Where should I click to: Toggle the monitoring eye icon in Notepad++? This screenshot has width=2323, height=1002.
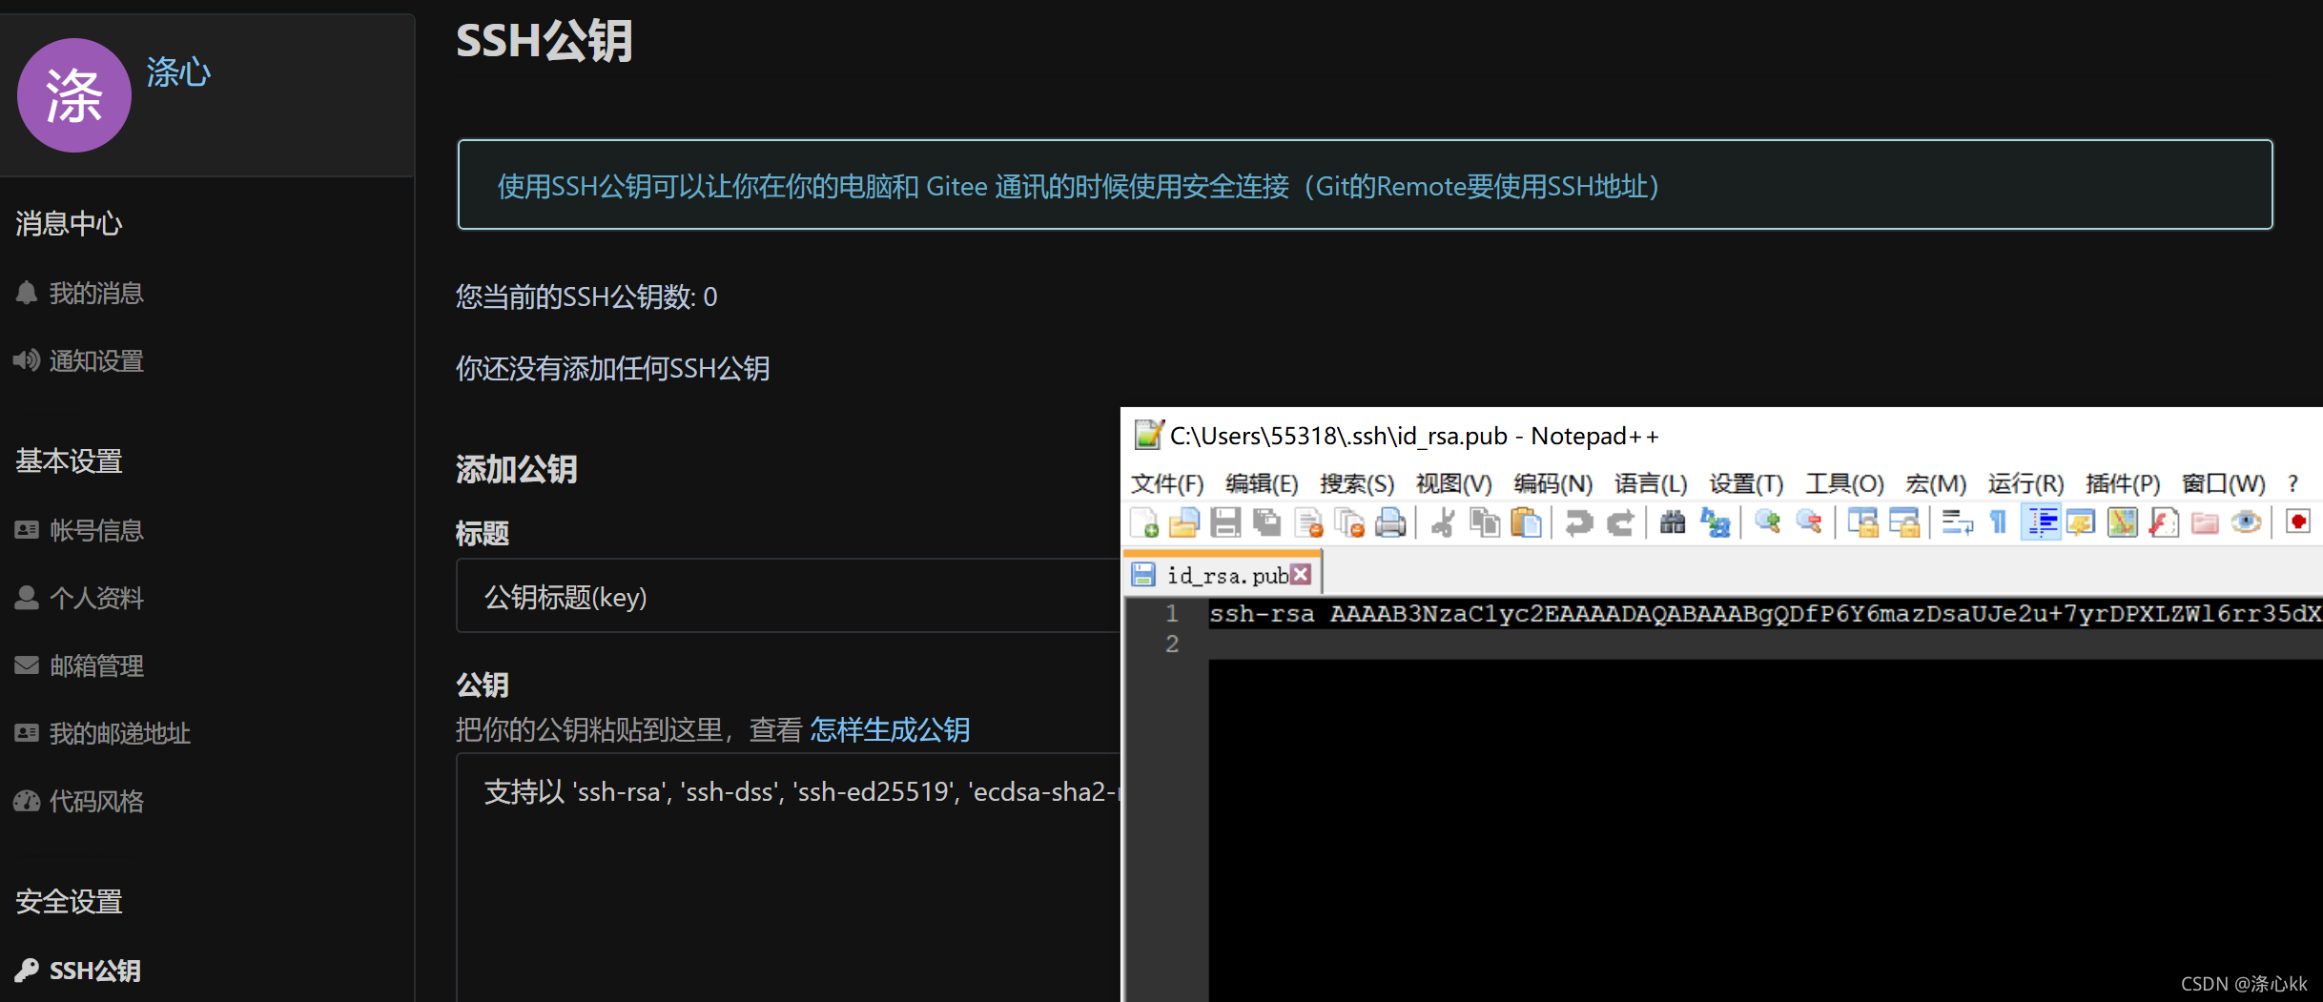(x=2246, y=522)
